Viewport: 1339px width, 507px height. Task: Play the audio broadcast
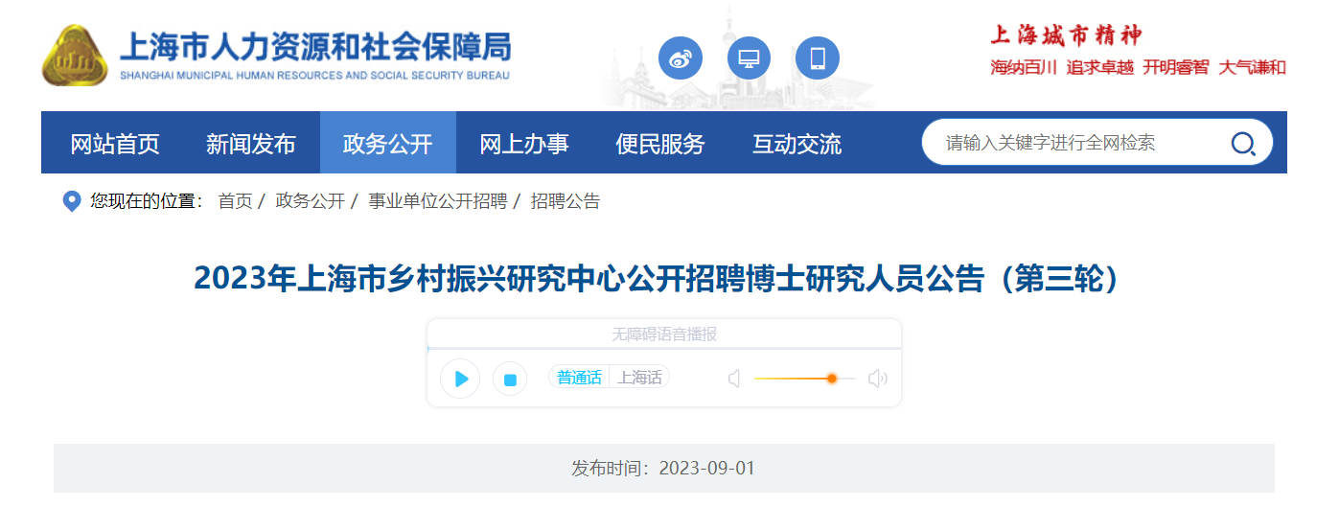pyautogui.click(x=460, y=379)
